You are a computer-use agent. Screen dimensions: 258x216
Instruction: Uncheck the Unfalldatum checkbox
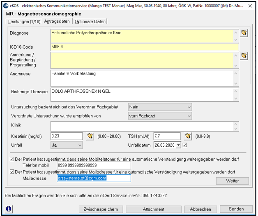coord(185,145)
